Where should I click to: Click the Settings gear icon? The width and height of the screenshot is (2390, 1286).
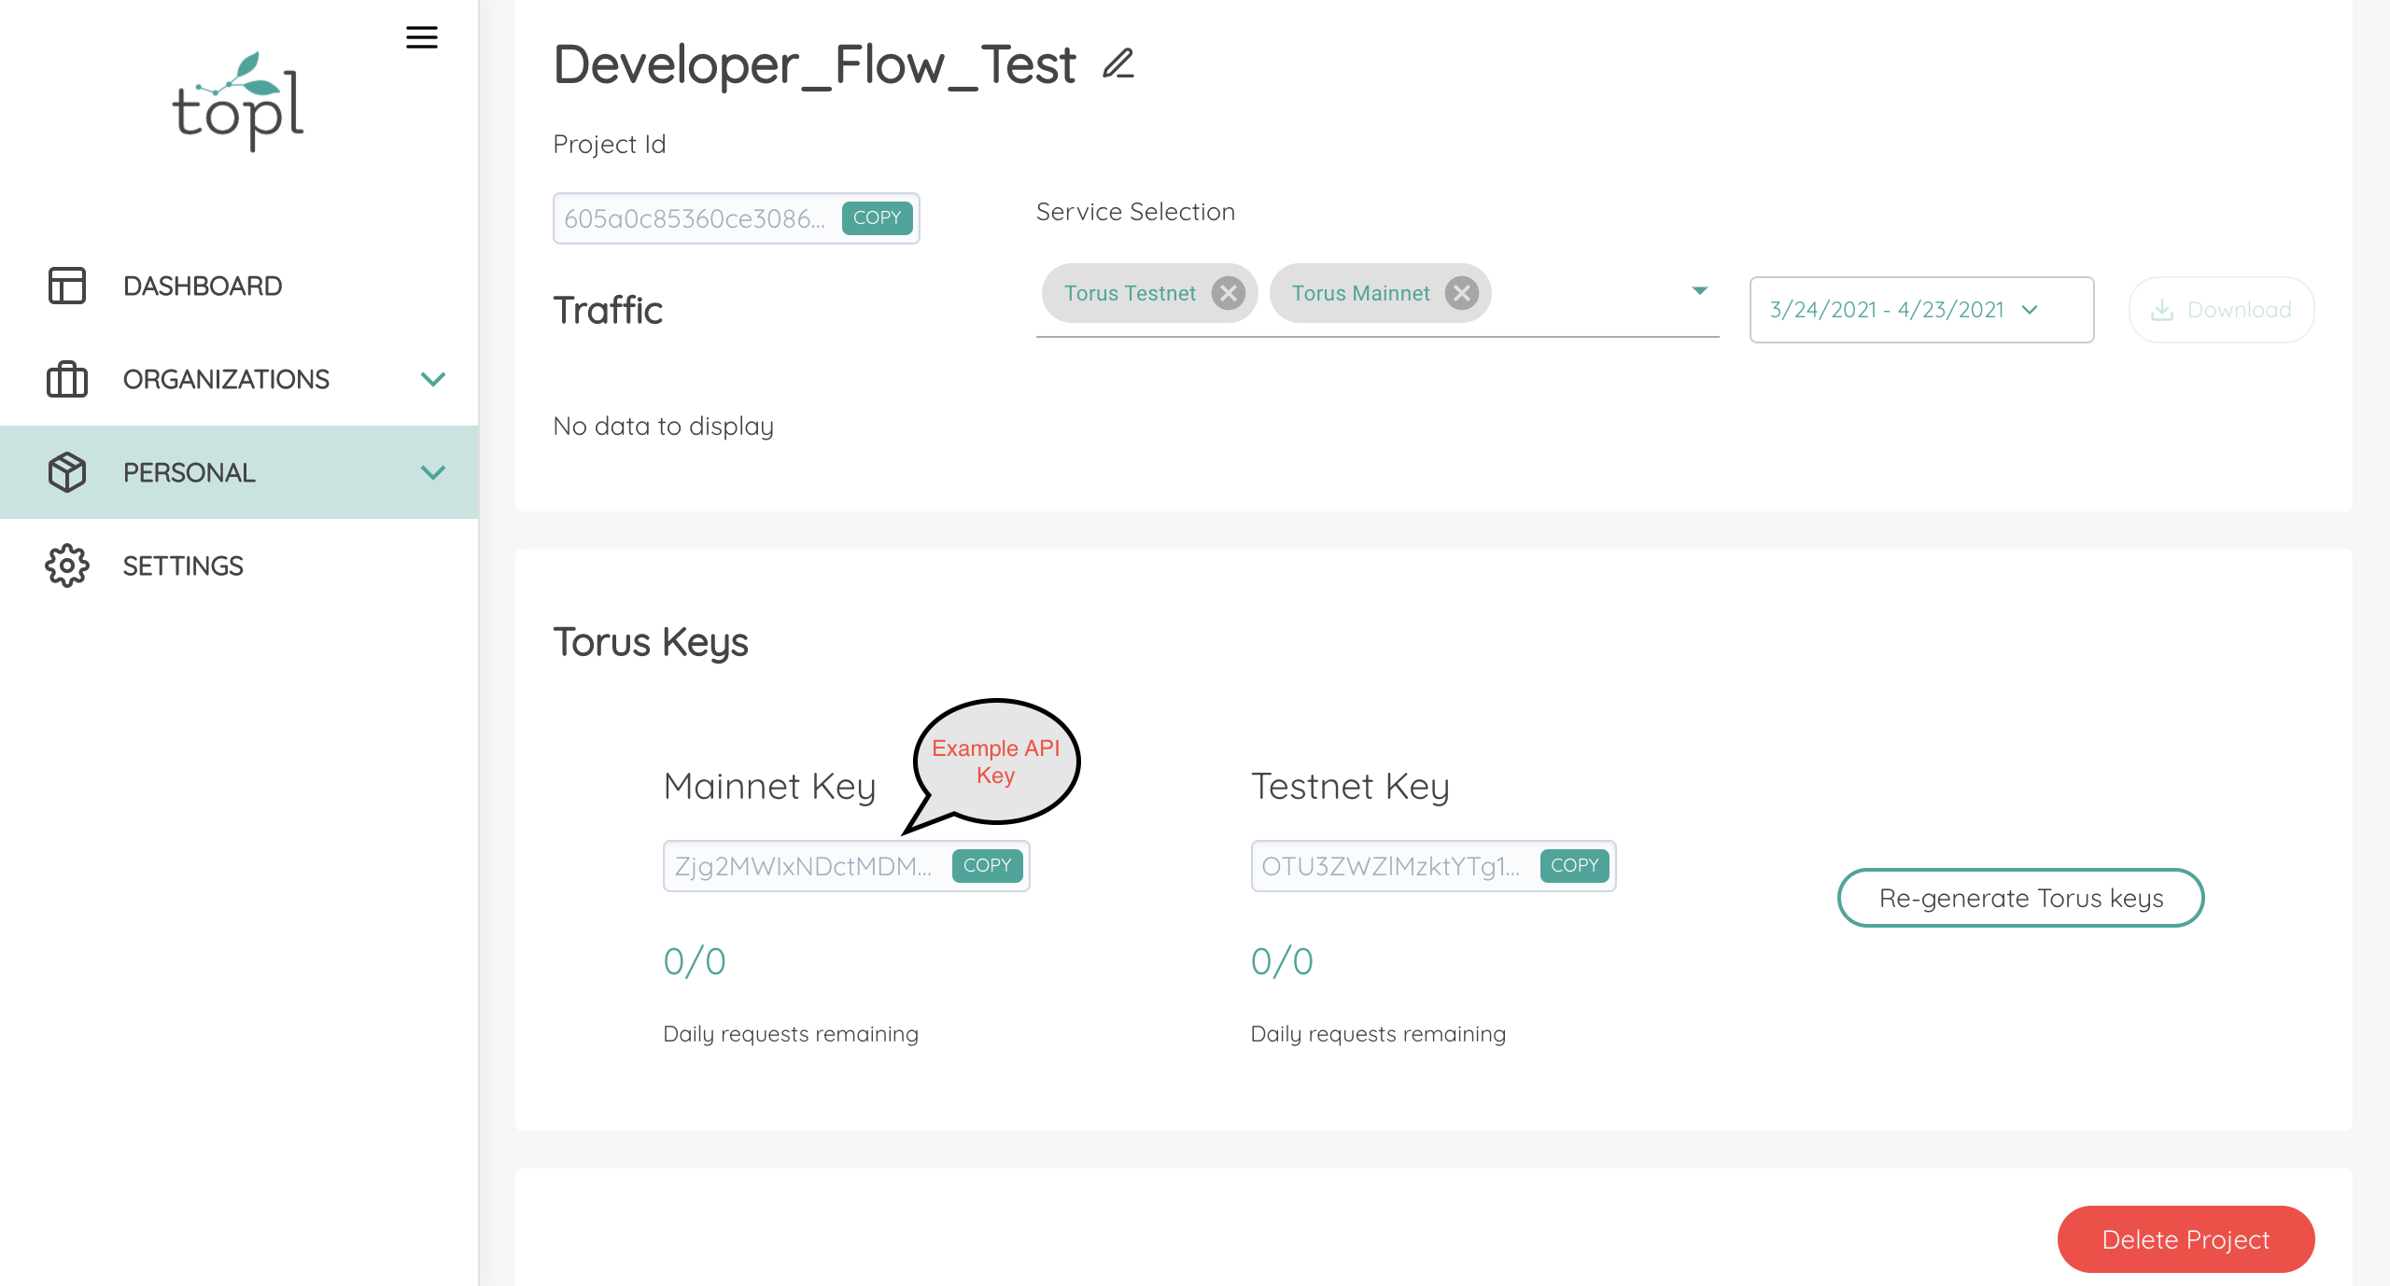[67, 566]
